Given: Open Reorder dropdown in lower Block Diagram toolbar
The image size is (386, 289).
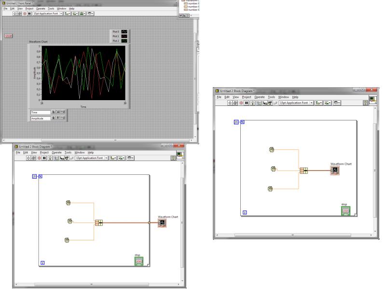Looking at the screenshot, I should (x=130, y=158).
